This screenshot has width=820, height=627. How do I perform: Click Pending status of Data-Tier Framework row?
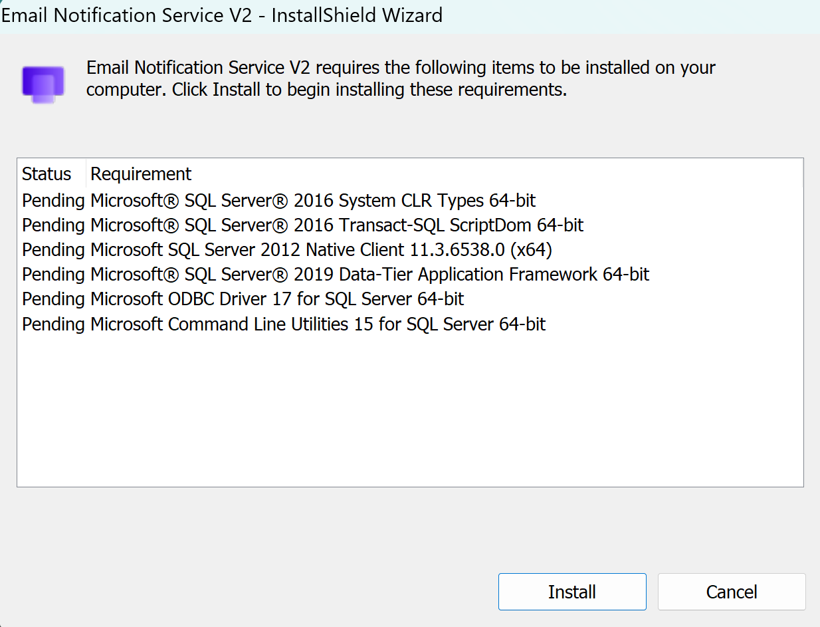(53, 275)
